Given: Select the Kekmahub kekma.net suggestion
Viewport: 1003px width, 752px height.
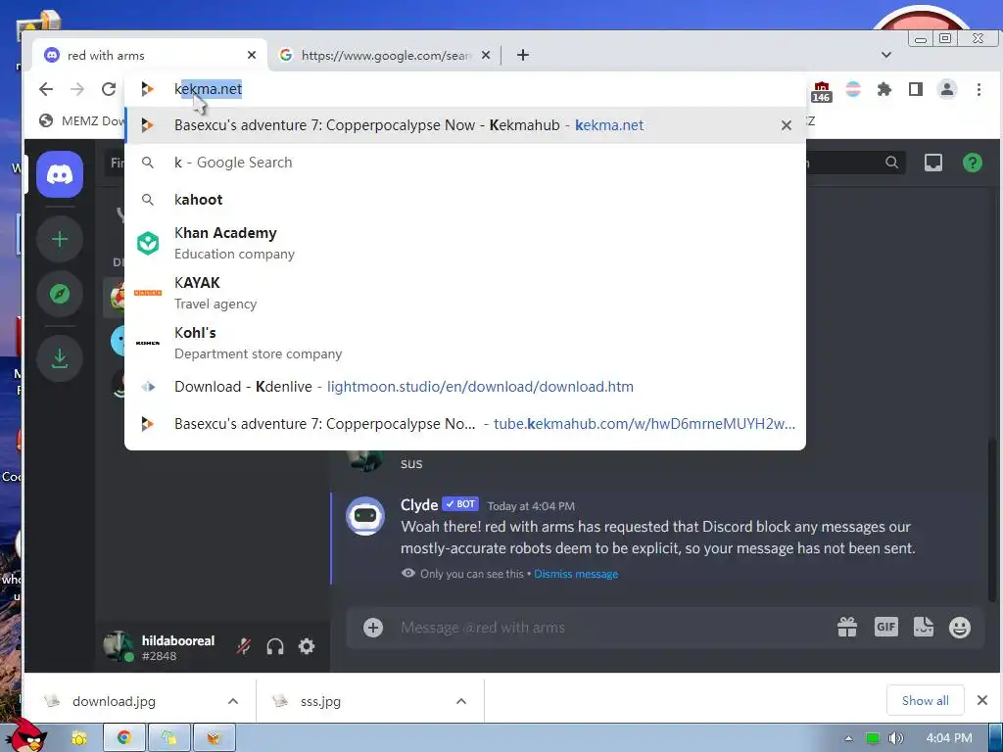Looking at the screenshot, I should click(x=465, y=125).
